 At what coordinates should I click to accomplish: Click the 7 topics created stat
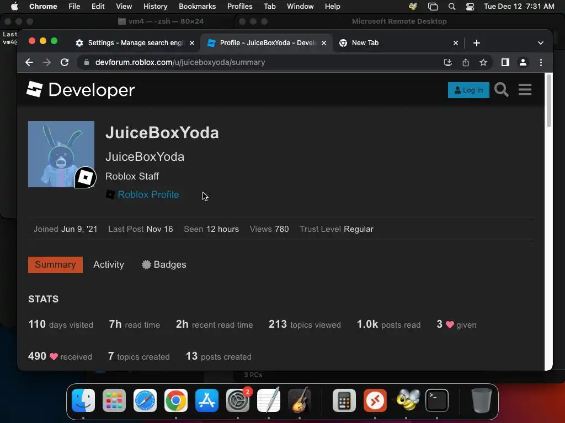coord(138,356)
